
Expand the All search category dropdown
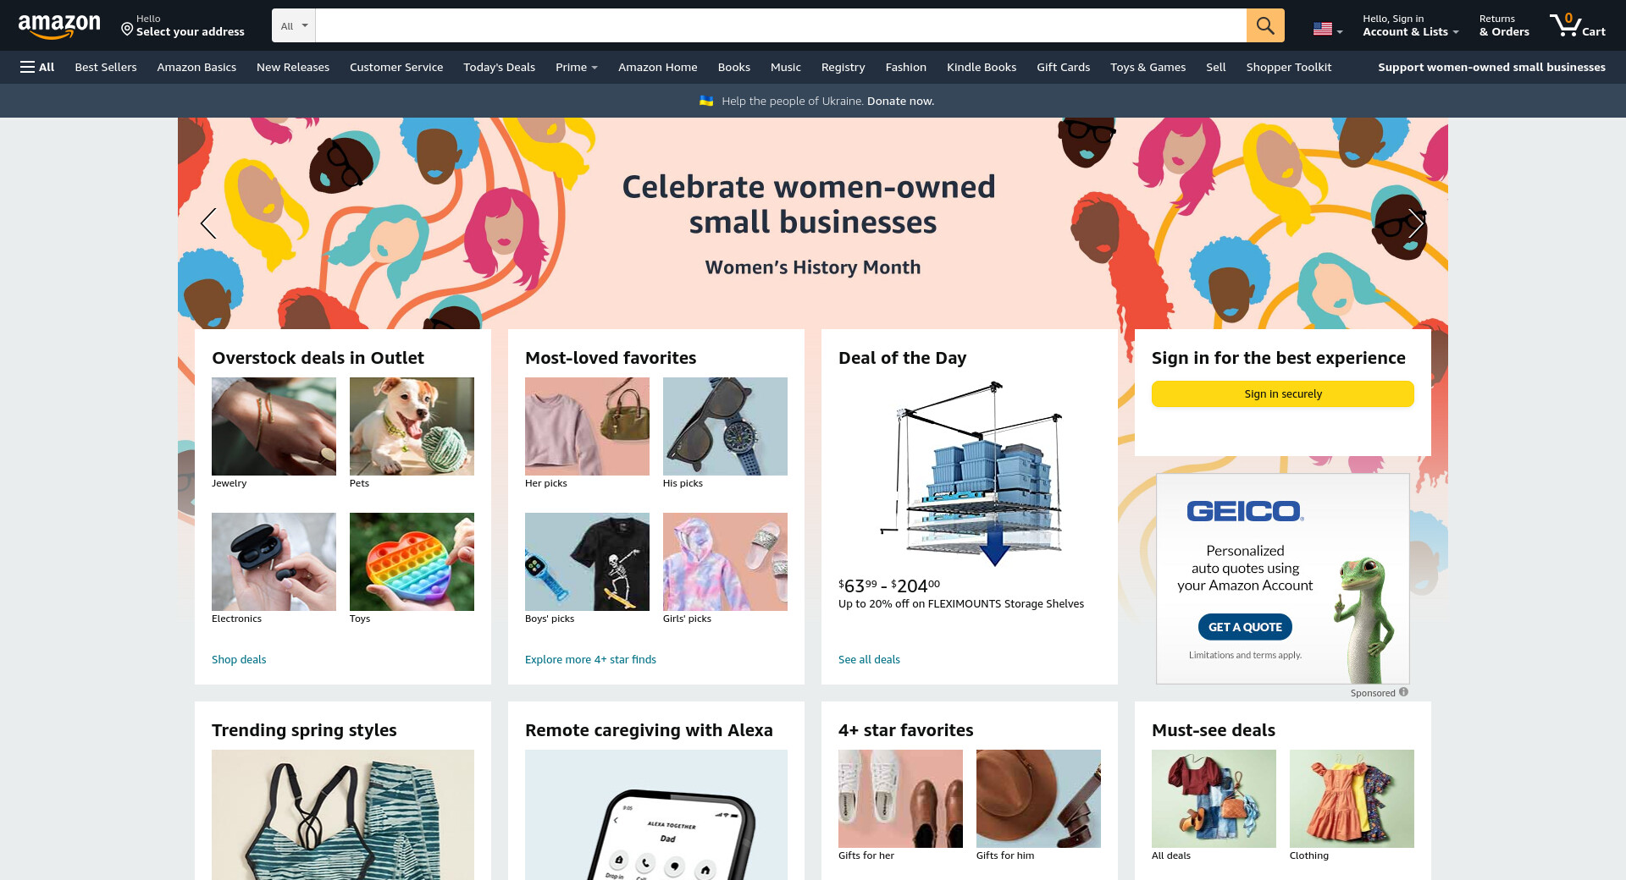(x=294, y=25)
